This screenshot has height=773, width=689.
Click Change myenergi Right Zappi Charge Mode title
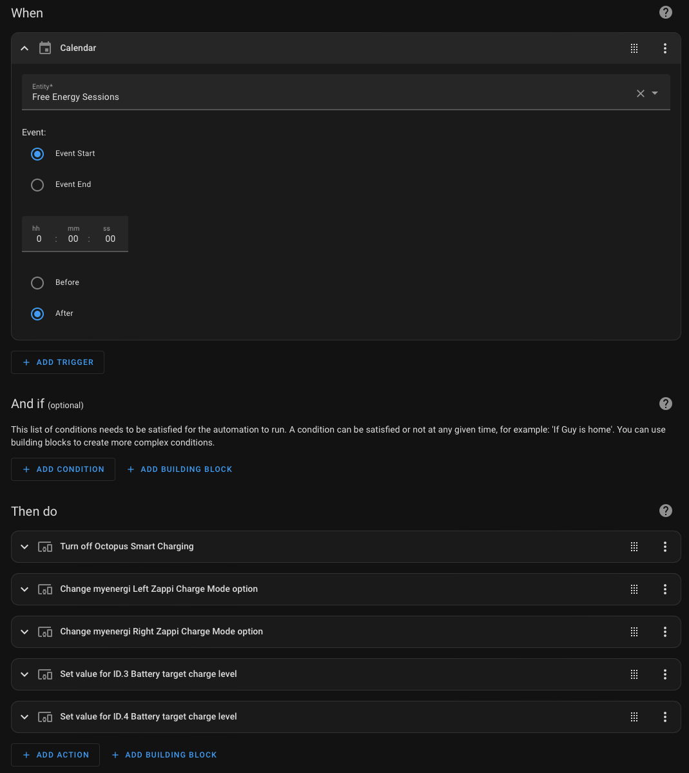tap(161, 632)
